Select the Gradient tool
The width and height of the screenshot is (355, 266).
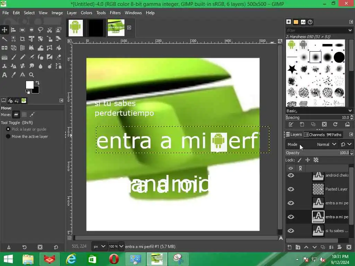tap(4, 57)
